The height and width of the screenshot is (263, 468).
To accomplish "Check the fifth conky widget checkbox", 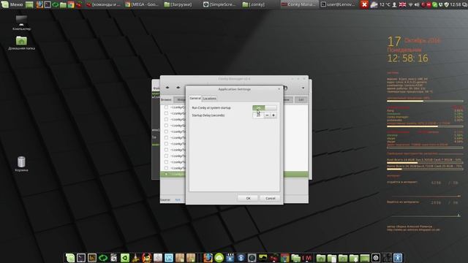I will click(166, 131).
